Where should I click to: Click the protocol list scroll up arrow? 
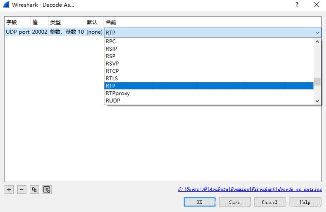coord(317,42)
